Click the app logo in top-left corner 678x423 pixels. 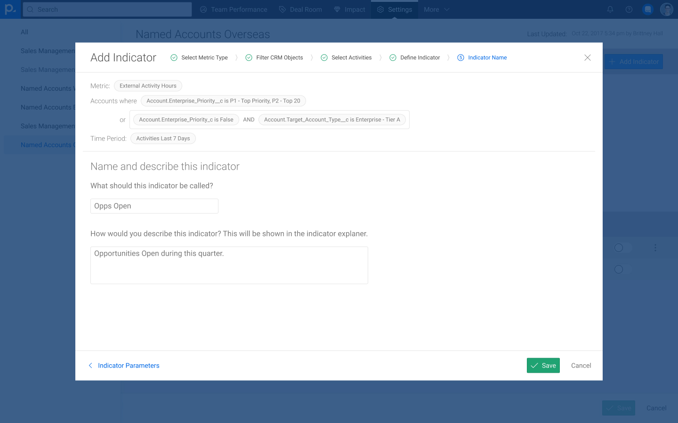pyautogui.click(x=10, y=9)
